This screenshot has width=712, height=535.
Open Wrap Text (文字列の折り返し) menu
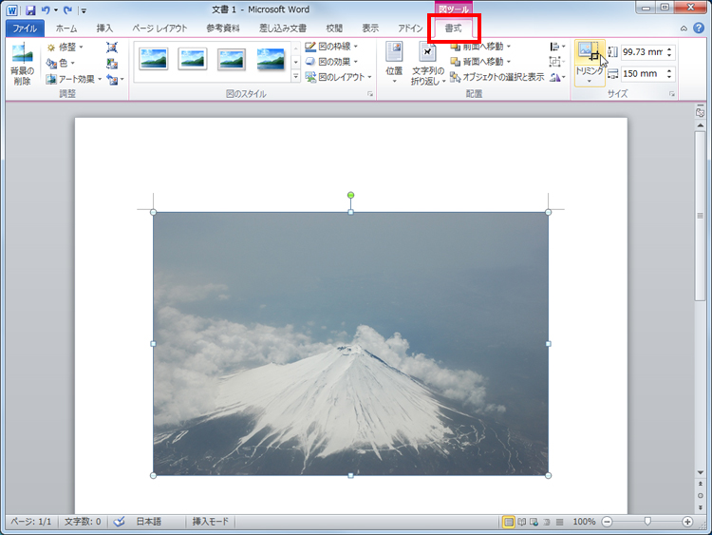point(428,63)
